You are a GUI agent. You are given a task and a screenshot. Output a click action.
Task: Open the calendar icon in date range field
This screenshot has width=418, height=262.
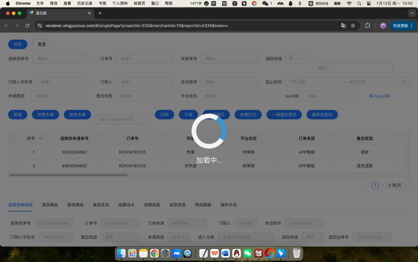(x=404, y=82)
